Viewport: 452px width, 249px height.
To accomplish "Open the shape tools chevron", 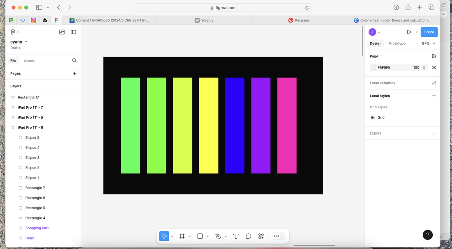I will point(208,236).
